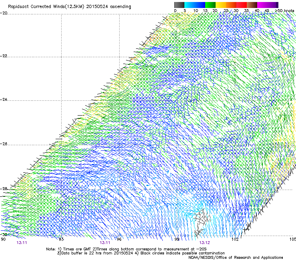Pick the orange 25-30 knots legend color
The width and height of the screenshot is (296, 260).
click(231, 5)
